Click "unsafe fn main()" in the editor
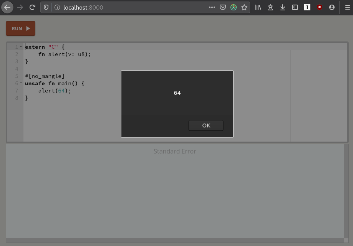 (51, 83)
